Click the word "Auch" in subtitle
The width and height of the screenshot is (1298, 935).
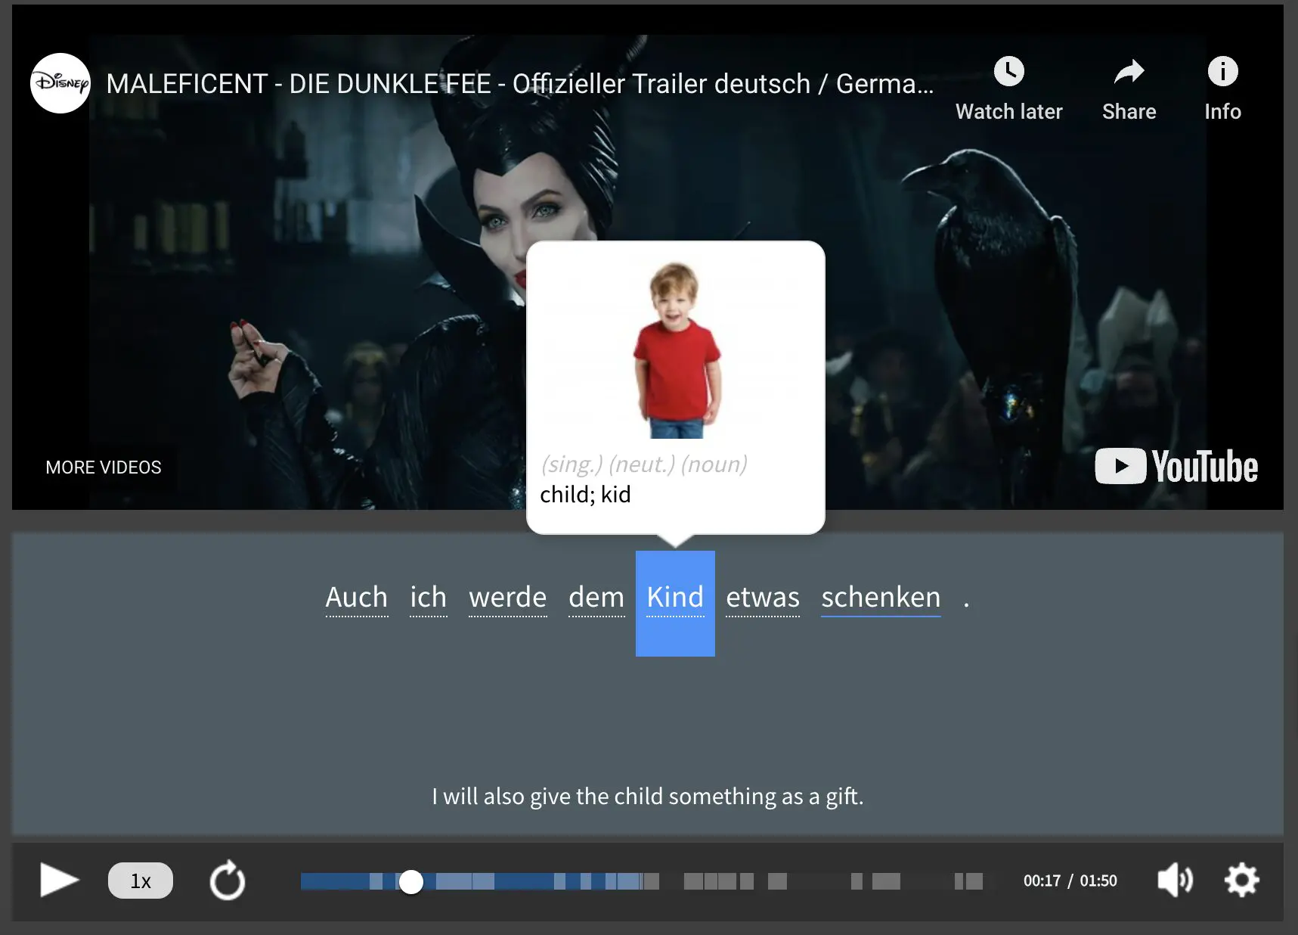click(356, 598)
